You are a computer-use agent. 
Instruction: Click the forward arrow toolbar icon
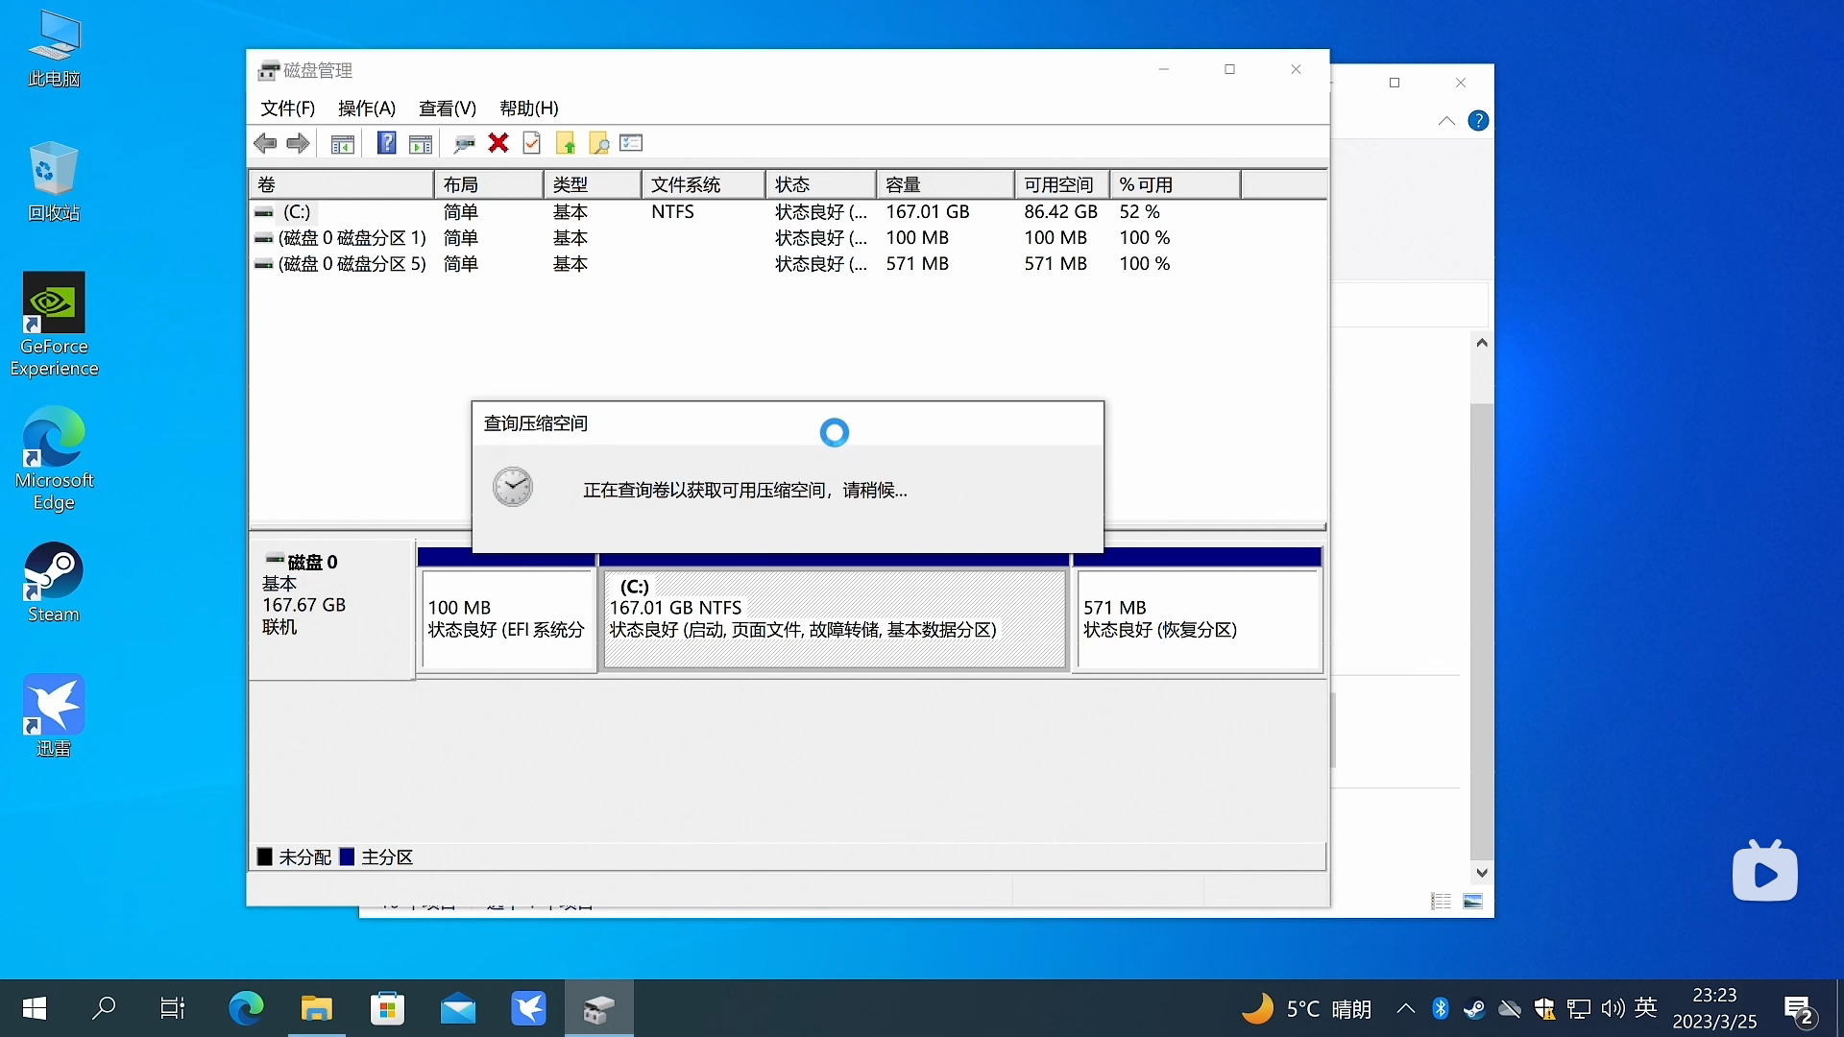pos(299,144)
